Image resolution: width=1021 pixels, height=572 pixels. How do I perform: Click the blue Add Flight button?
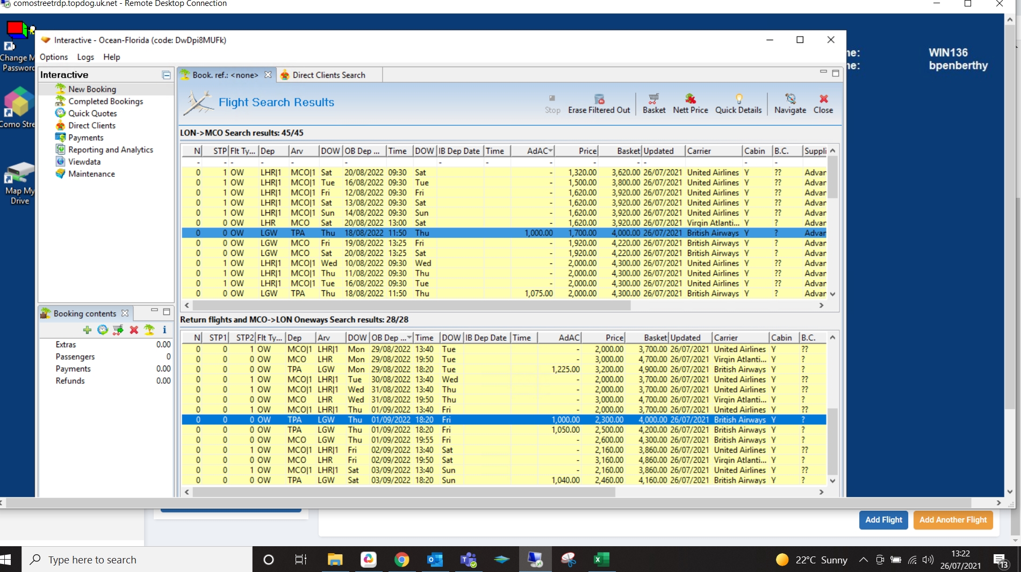[x=883, y=520]
